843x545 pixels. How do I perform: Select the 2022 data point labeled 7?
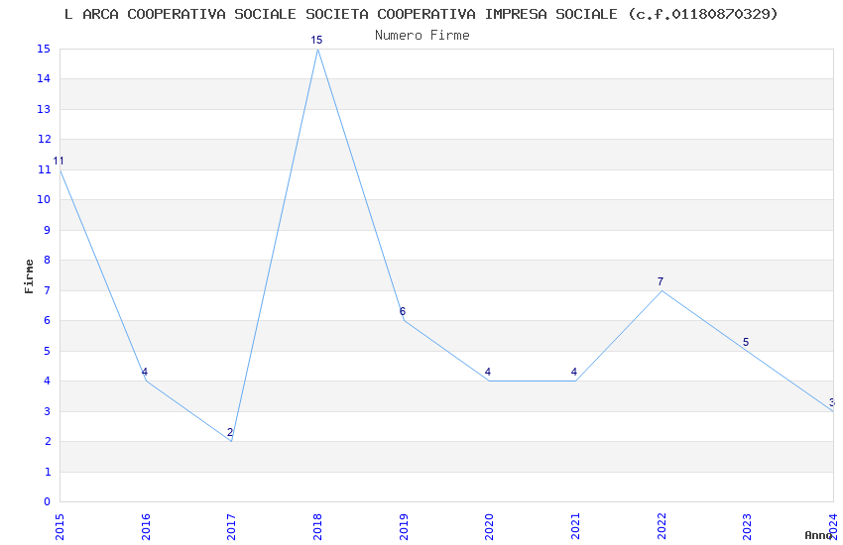coord(662,290)
